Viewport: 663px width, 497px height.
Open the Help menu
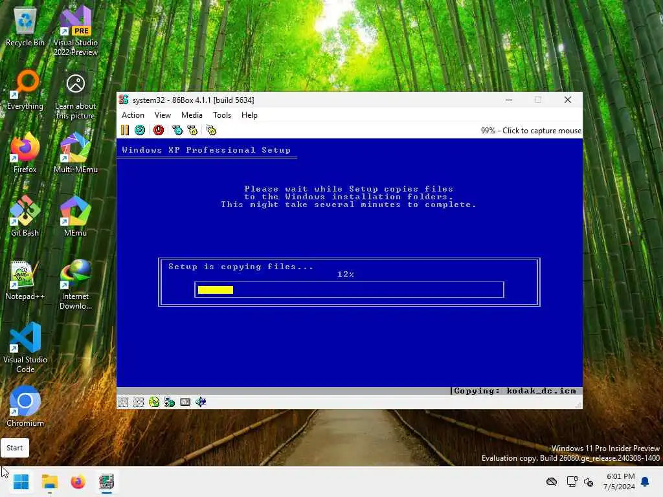(x=249, y=115)
